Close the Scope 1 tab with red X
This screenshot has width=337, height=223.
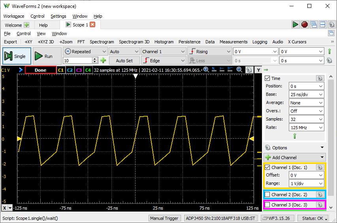92,25
